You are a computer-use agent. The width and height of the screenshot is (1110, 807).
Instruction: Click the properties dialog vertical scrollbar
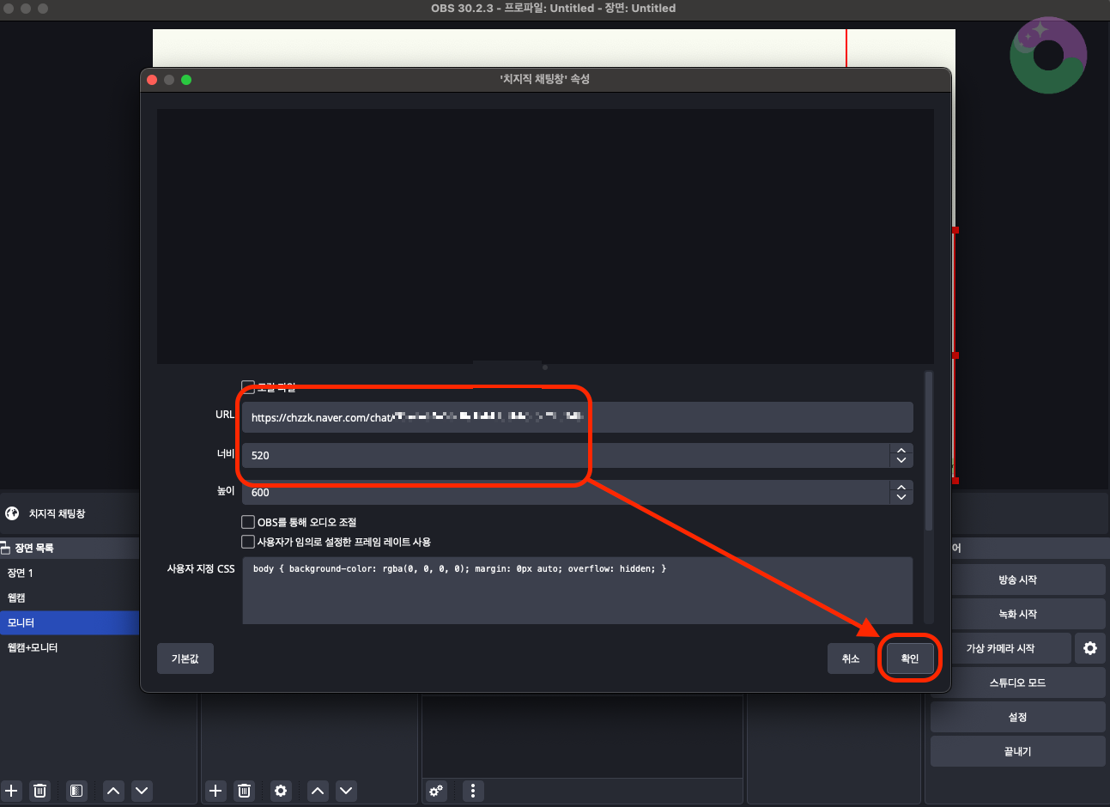click(929, 451)
